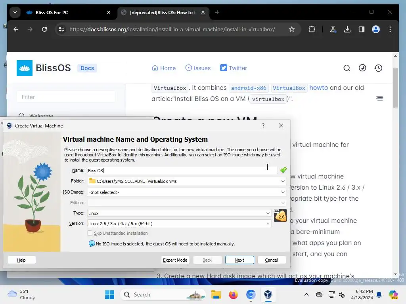Click the VirtualBox code link in the article
The image size is (406, 304).
point(289,88)
